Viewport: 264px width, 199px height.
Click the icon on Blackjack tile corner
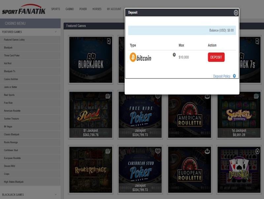pyautogui.click(x=109, y=41)
